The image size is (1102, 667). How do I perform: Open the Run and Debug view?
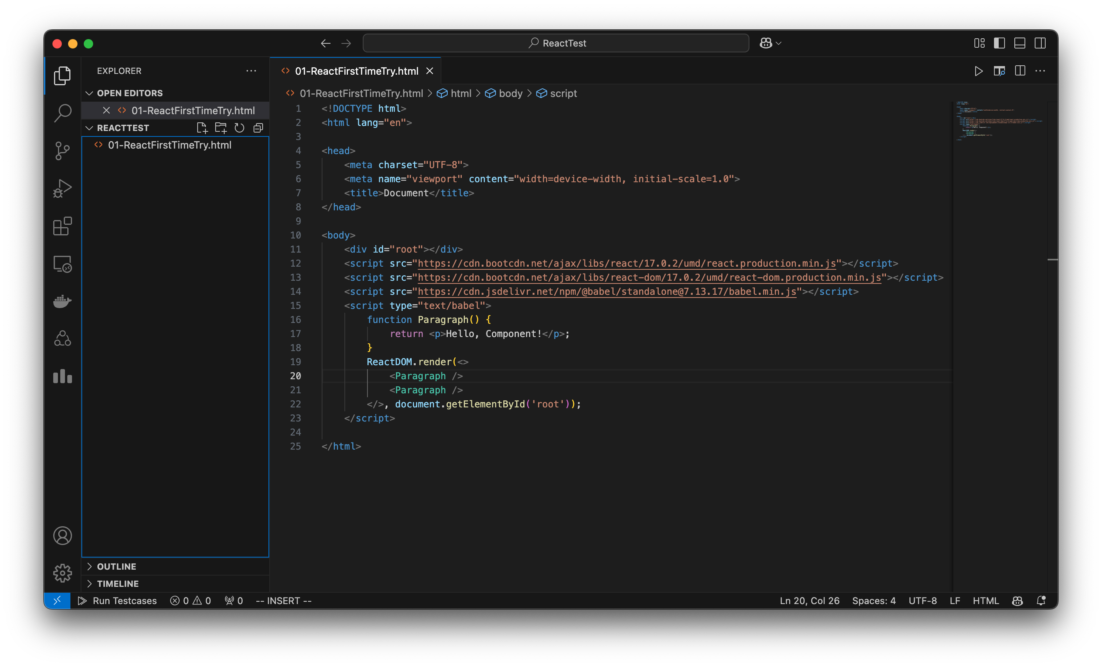click(62, 188)
